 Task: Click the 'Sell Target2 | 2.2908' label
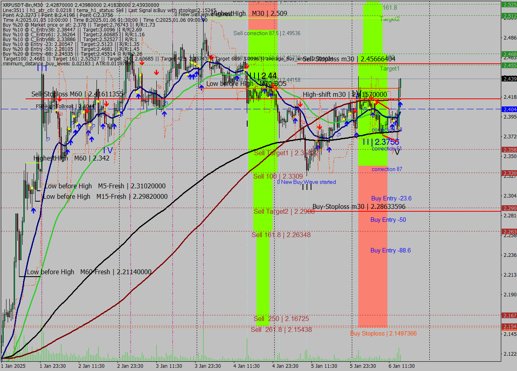click(x=284, y=211)
